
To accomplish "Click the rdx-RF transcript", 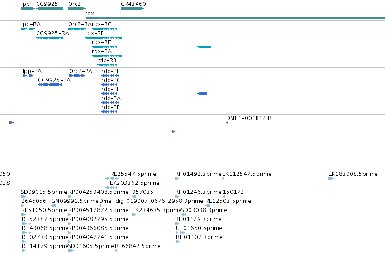I will click(x=103, y=38).
